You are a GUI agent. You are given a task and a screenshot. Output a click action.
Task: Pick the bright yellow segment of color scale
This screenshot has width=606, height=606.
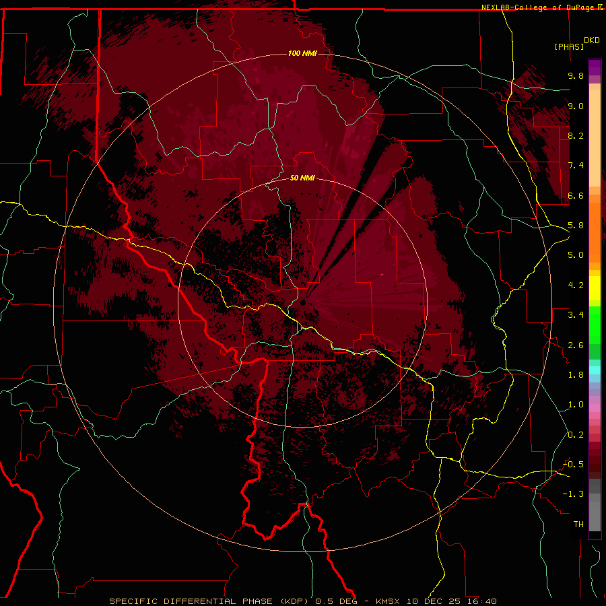click(x=595, y=288)
